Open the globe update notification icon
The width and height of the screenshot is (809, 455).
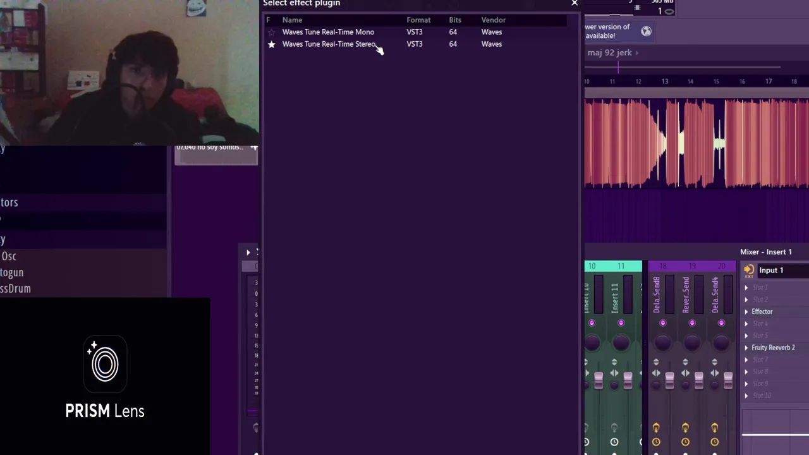(x=646, y=31)
